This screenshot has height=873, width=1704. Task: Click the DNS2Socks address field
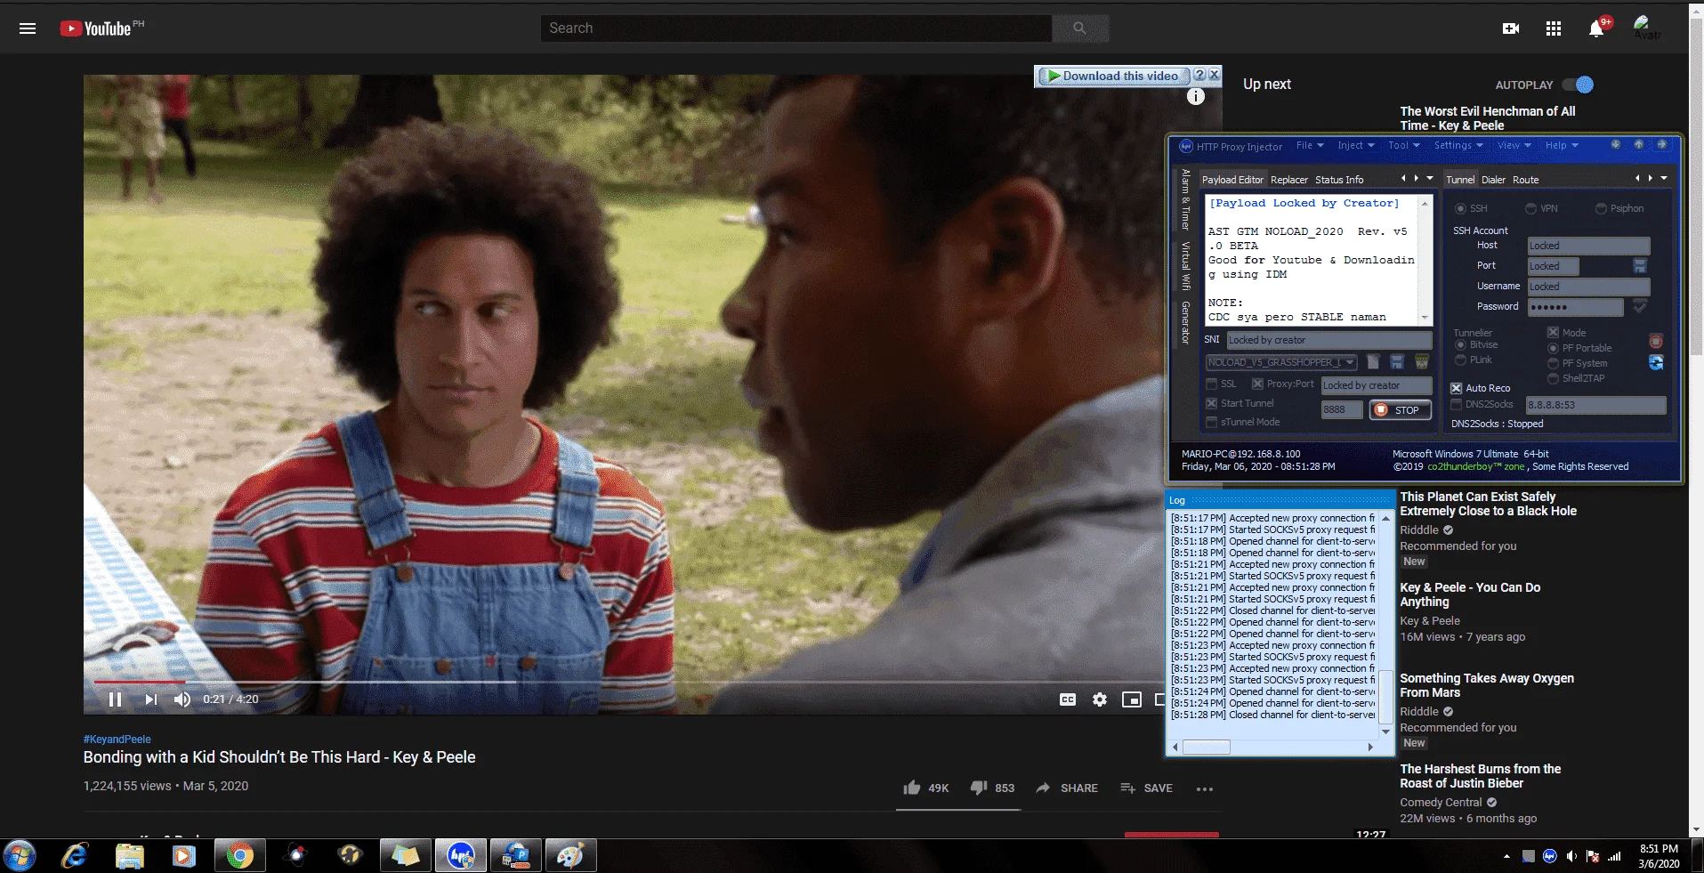[1596, 405]
